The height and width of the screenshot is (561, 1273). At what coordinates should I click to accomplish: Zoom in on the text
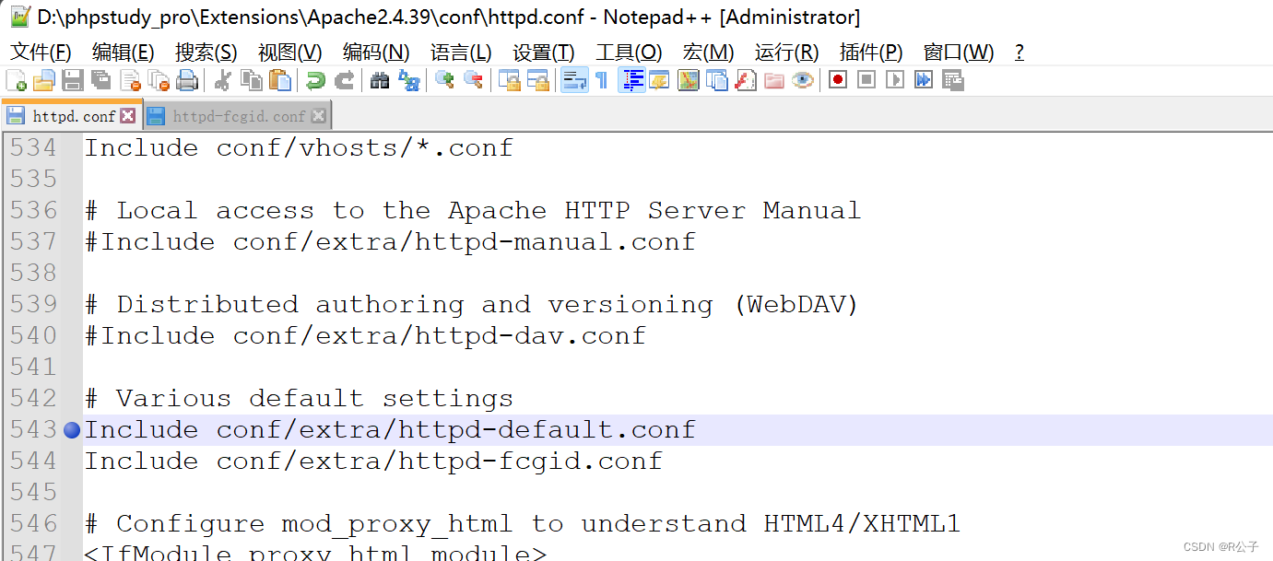[x=445, y=80]
